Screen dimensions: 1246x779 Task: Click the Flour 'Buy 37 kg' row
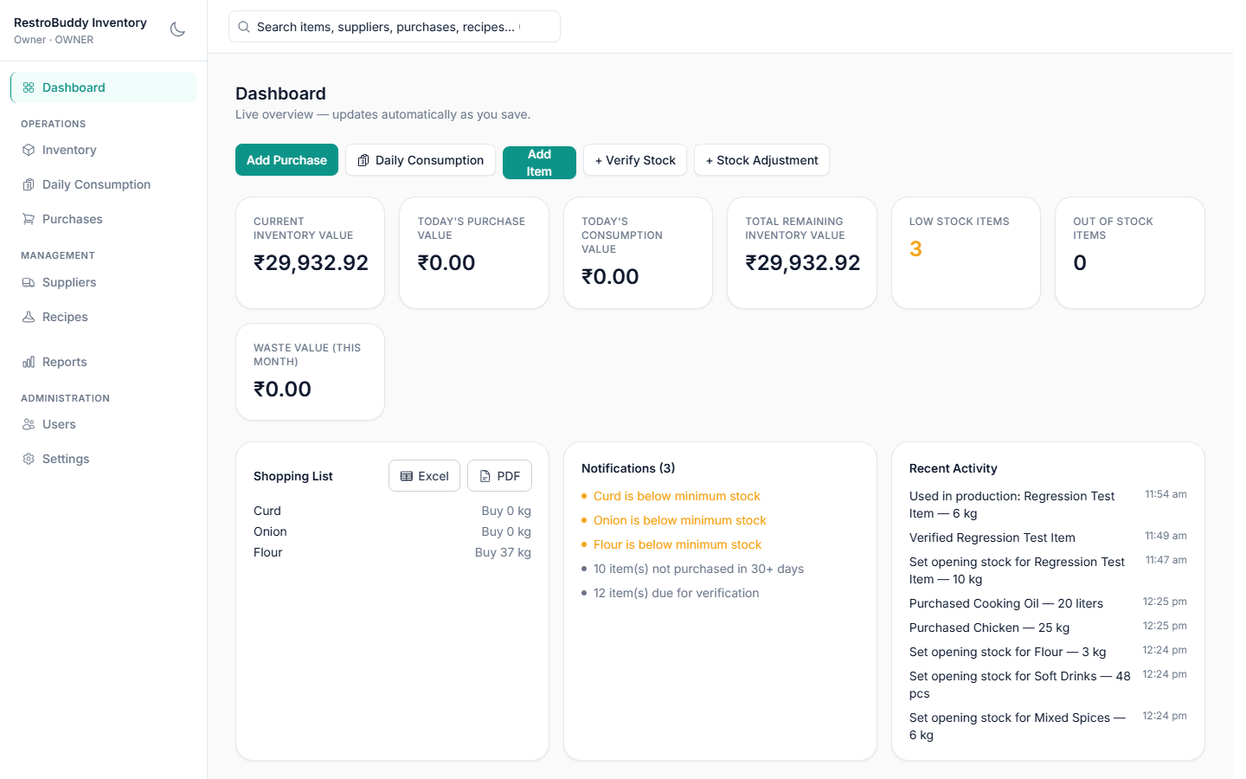(x=392, y=552)
